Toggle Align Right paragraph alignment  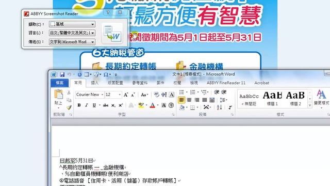pos(197,100)
